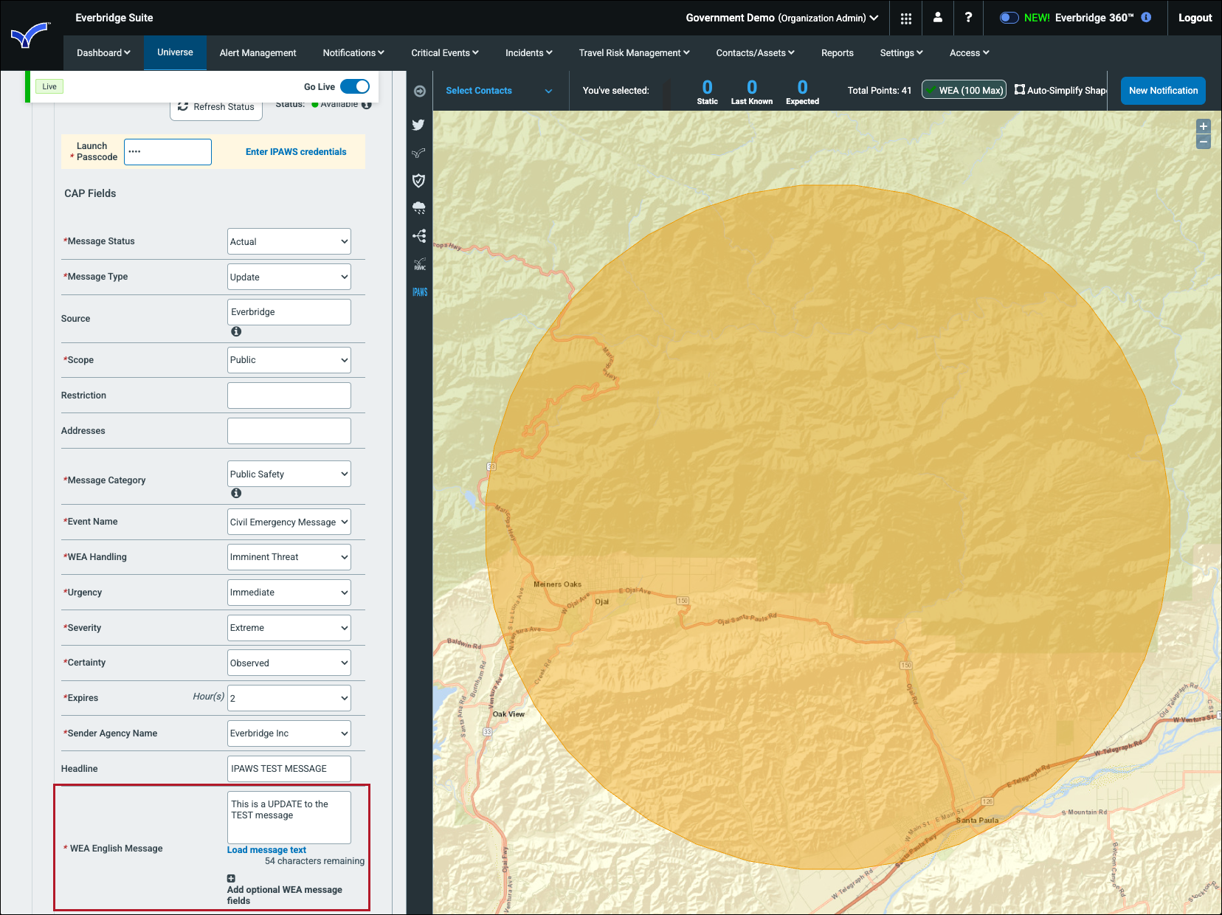Toggle the WEA (100 Max) option
Screen dimensions: 1222x915
[x=964, y=90]
